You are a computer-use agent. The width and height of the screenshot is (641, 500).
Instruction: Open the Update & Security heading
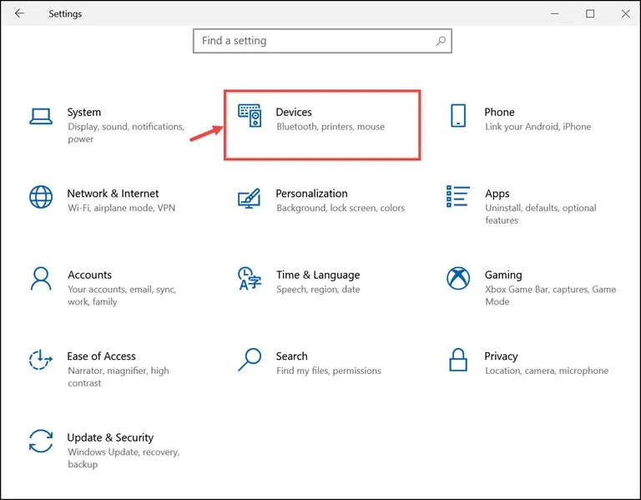click(x=110, y=438)
